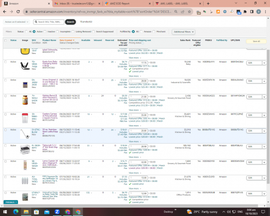The width and height of the screenshot is (270, 216).
Task: Open the '32 oz. Stainless Steel Ladle' product link
Action: (x=50, y=132)
